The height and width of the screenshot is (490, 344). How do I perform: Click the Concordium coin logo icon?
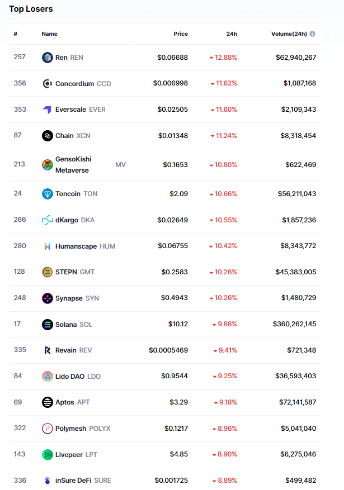[48, 84]
